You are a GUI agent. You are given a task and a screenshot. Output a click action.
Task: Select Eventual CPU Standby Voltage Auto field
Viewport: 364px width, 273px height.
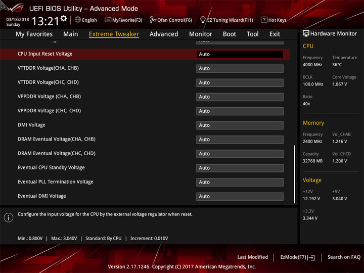[x=240, y=168]
